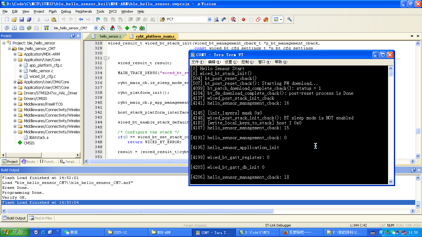Click the Kill All Breakpoints icon
Viewport: 422px width, 237px height.
click(266, 19)
